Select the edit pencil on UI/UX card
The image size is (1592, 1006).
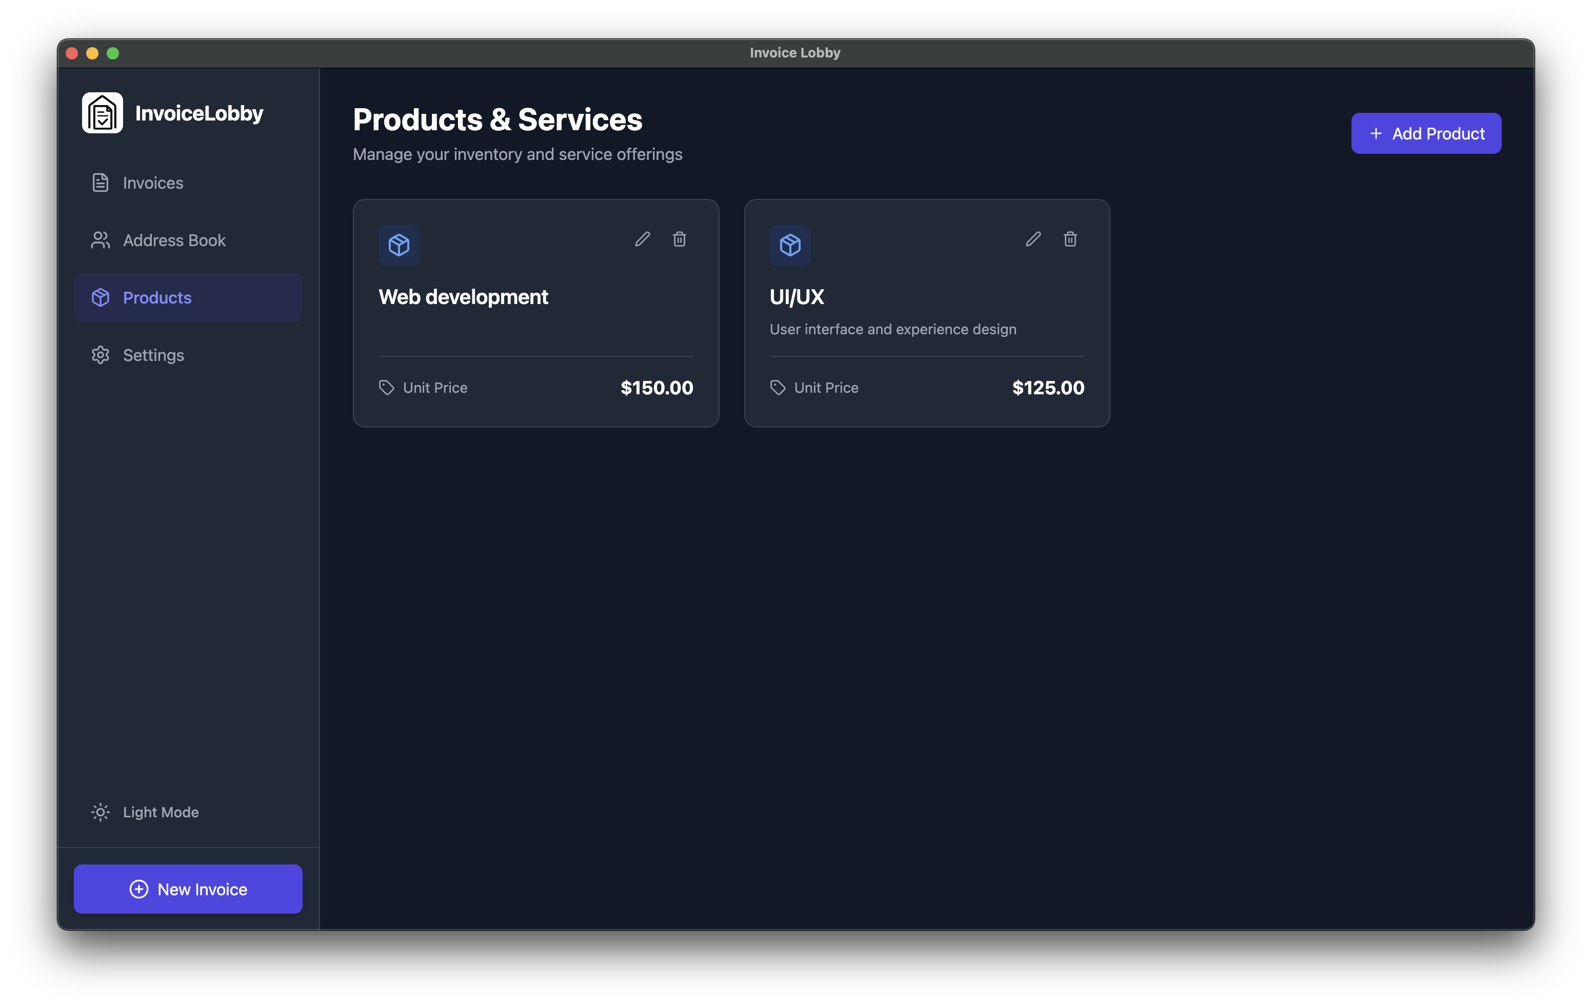pos(1032,239)
